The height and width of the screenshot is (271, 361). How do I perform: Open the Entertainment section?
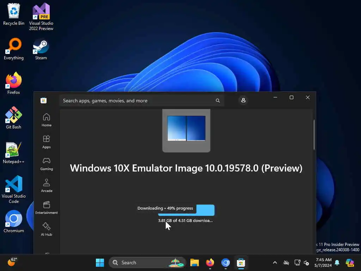tap(47, 207)
